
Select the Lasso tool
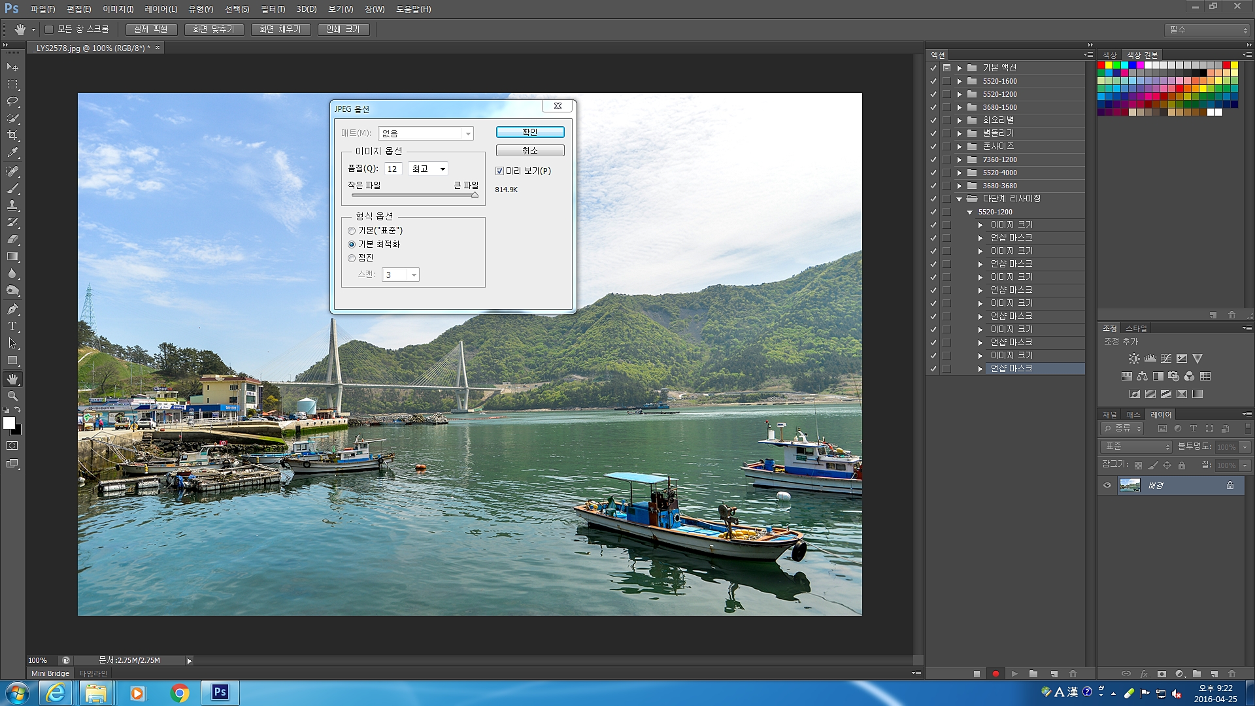click(12, 101)
